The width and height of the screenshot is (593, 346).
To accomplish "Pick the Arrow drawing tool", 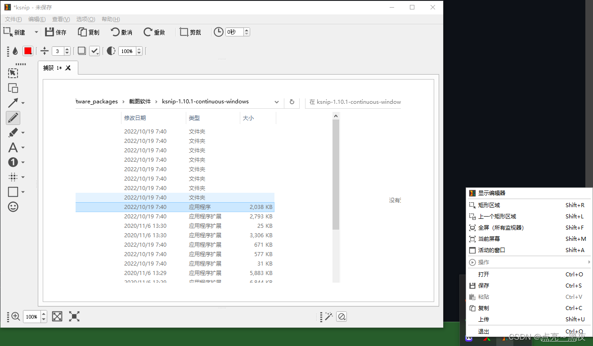I will tap(13, 103).
